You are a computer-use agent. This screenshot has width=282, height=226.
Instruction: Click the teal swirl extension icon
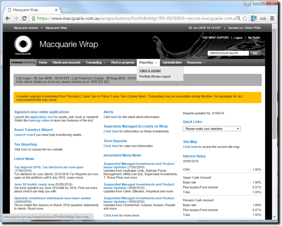click(x=254, y=18)
